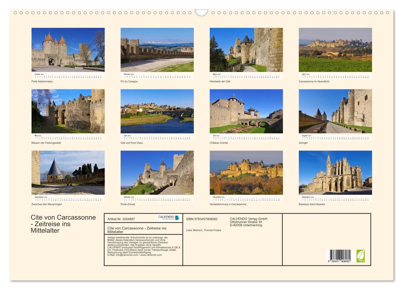This screenshot has height=290, width=403.
Task: Click the CALVENDO logo
Action: click(169, 218)
